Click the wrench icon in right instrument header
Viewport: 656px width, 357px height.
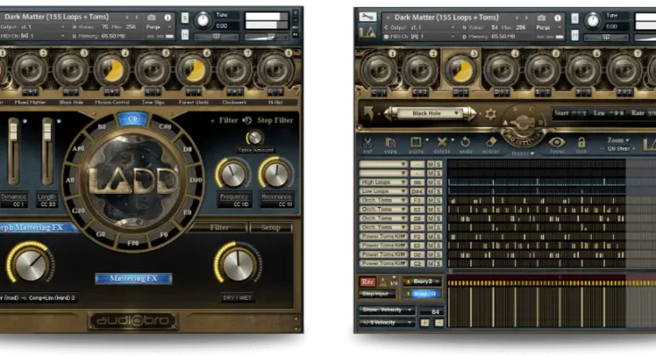[x=368, y=18]
